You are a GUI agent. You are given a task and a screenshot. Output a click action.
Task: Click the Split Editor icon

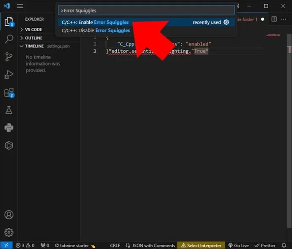tap(274, 19)
